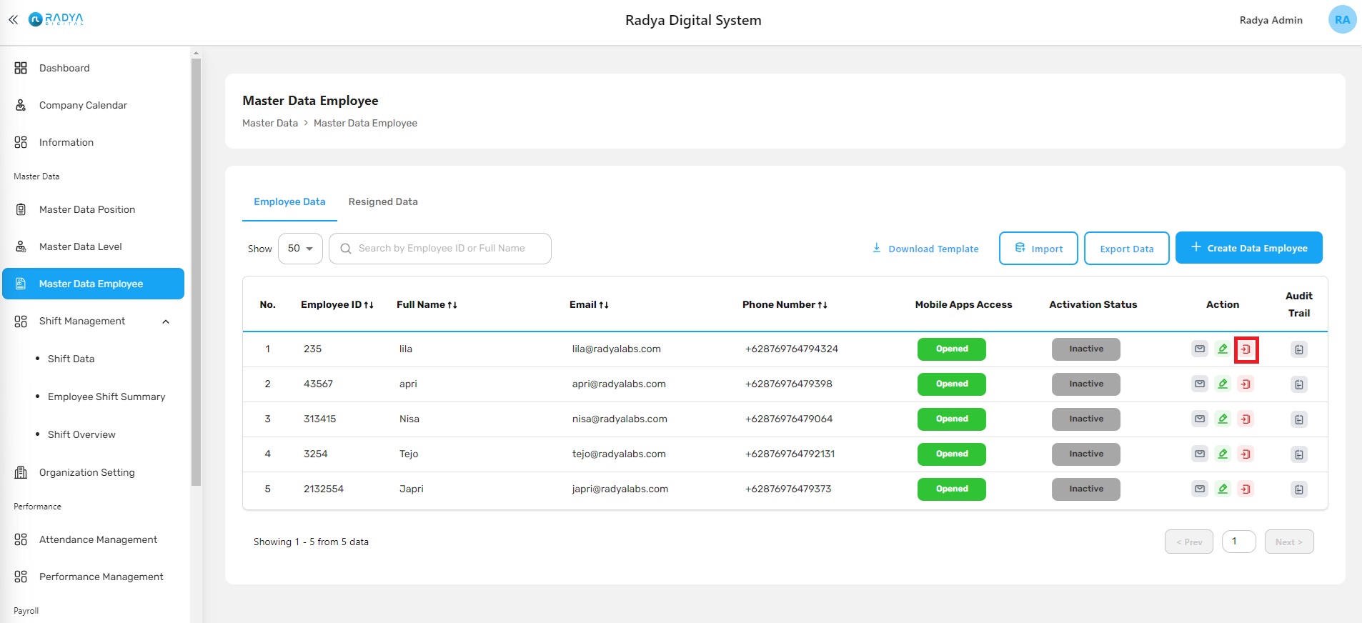Click the resign icon for employee Japri

coord(1246,489)
